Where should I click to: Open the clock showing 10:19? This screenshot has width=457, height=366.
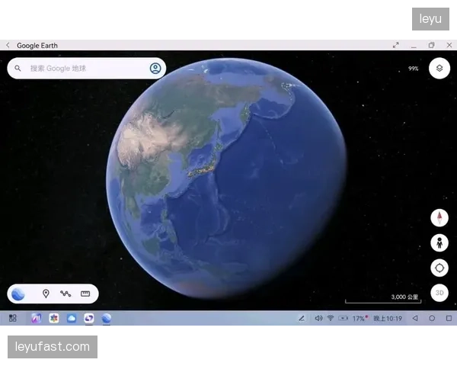(388, 319)
